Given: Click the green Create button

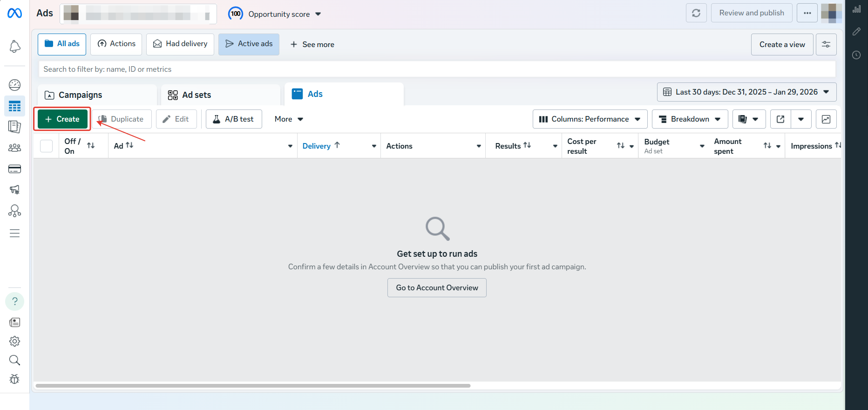Looking at the screenshot, I should (62, 119).
